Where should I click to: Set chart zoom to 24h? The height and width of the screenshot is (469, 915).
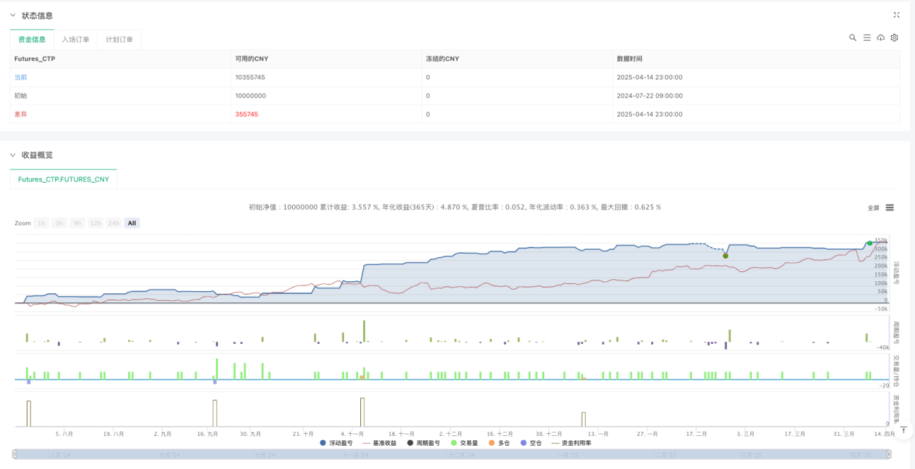click(114, 223)
